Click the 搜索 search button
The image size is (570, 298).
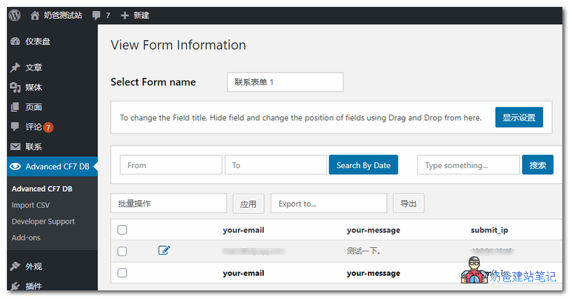click(537, 165)
